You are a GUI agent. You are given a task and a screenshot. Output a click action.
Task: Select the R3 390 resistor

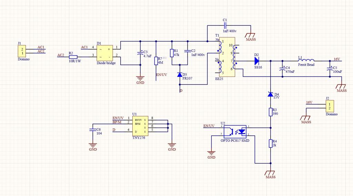[271, 112]
